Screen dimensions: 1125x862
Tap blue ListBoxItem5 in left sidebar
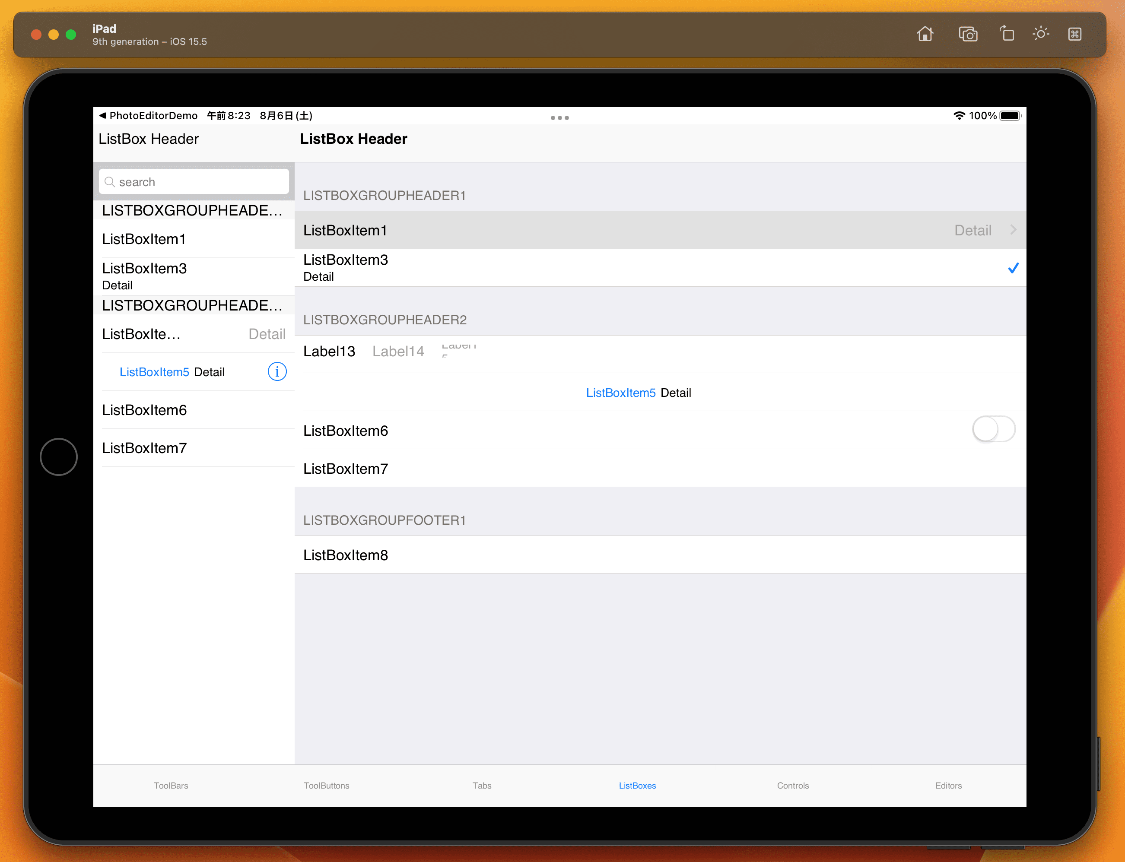[155, 372]
